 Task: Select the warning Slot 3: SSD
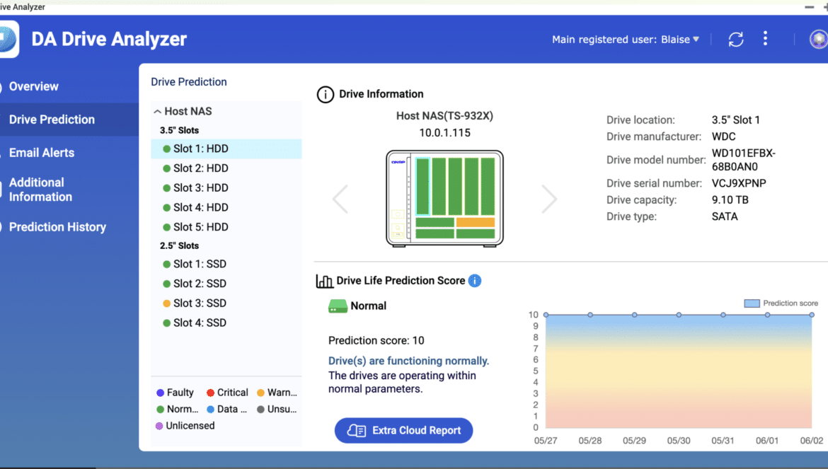tap(226, 303)
